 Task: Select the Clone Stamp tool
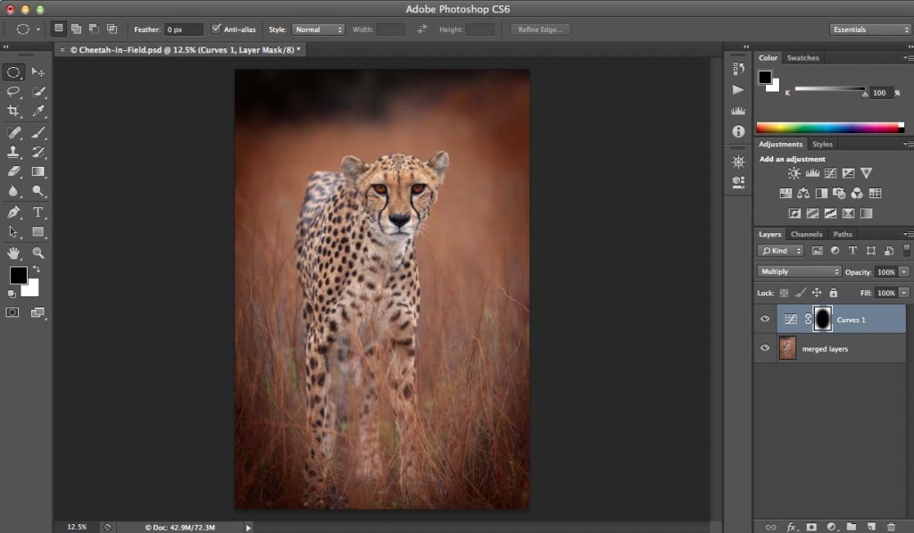14,154
